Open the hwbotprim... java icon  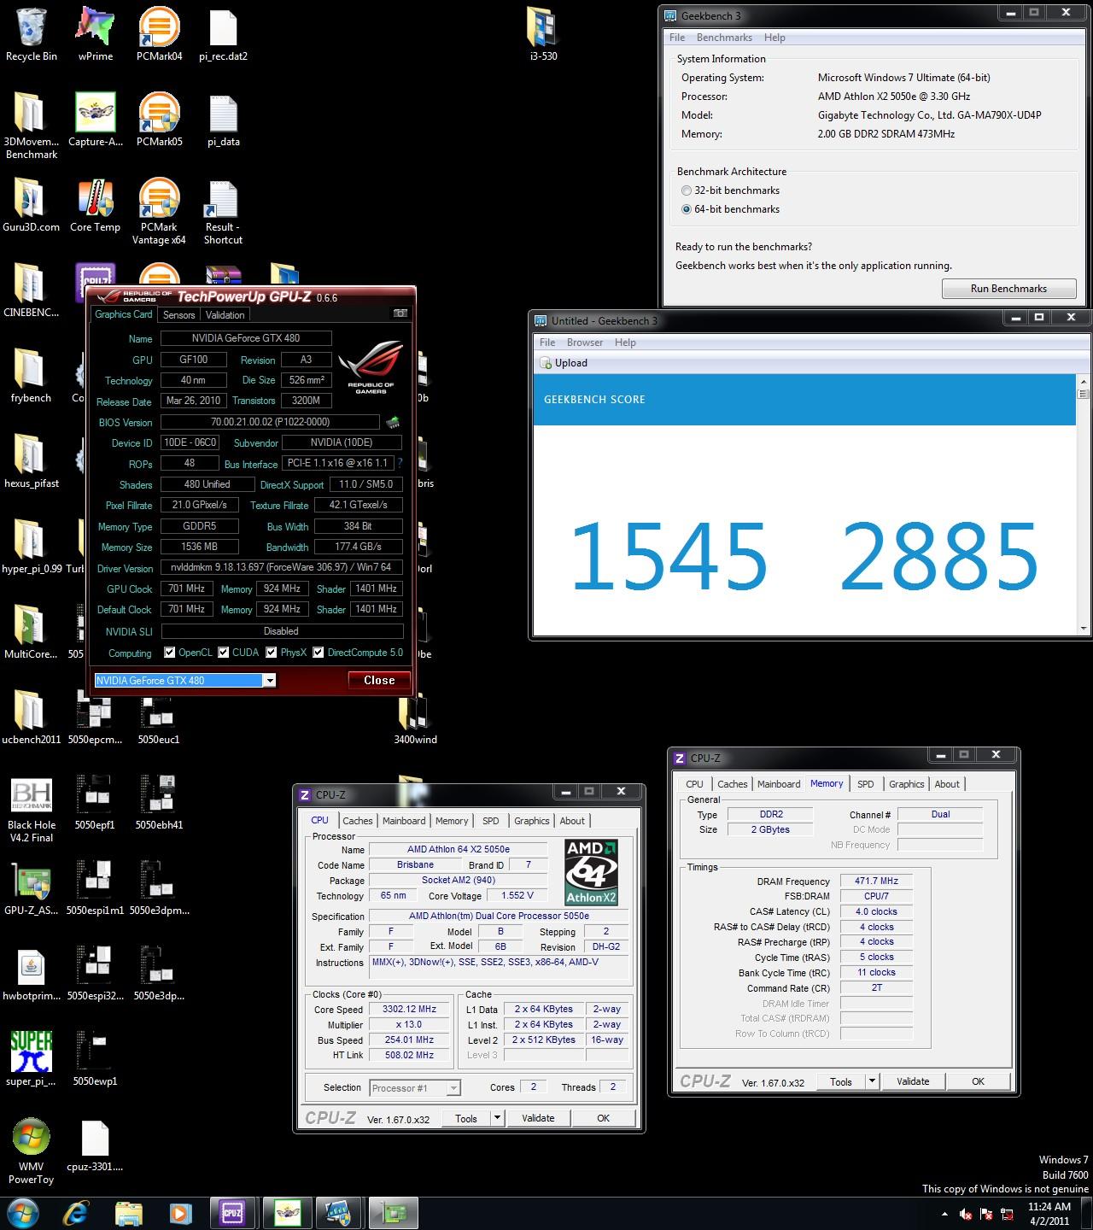coord(31,967)
